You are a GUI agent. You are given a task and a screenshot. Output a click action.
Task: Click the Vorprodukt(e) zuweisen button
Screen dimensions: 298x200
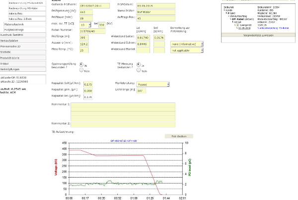[x=258, y=35]
